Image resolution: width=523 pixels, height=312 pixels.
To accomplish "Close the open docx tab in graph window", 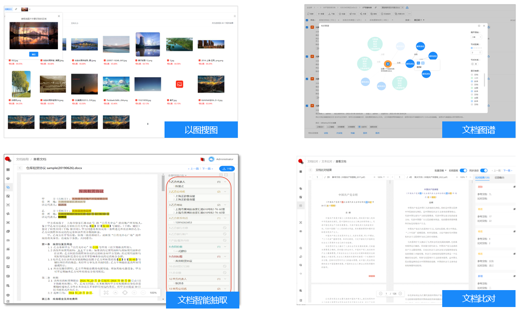I will 402,7.
